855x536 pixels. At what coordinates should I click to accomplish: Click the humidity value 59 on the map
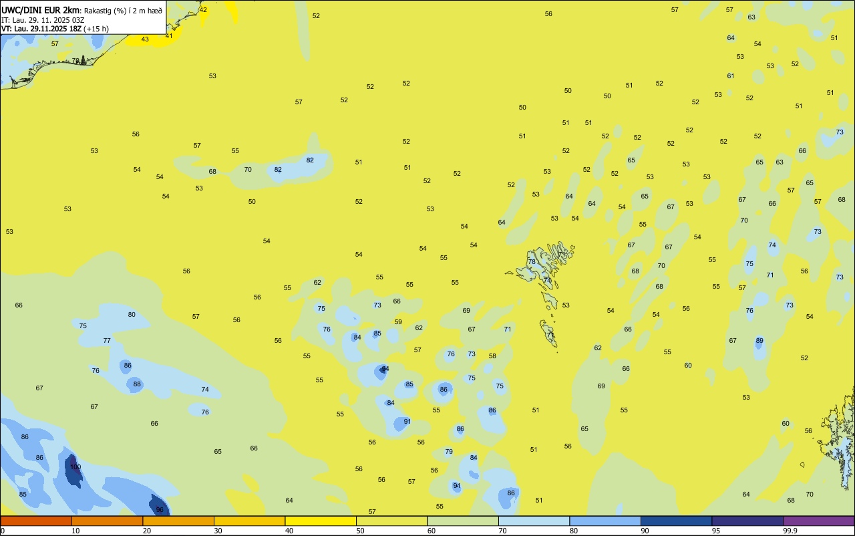pyautogui.click(x=398, y=322)
